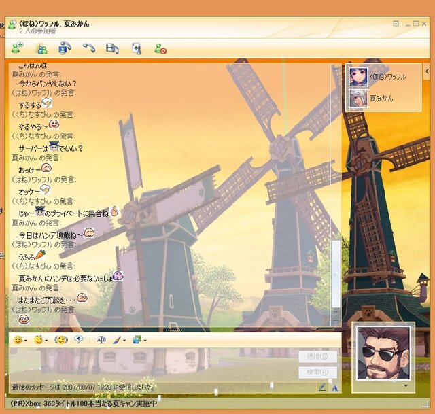Open the emoticon picker
This screenshot has height=414, width=435.
pos(18,340)
